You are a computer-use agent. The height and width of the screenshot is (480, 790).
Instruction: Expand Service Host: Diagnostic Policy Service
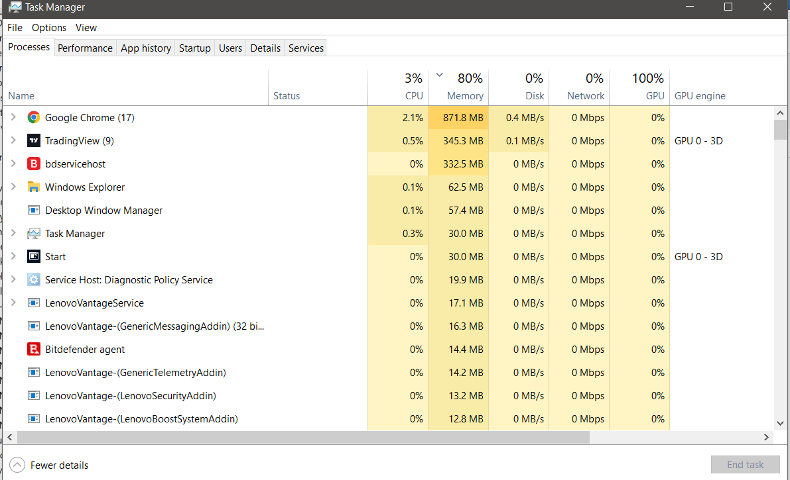click(x=14, y=279)
